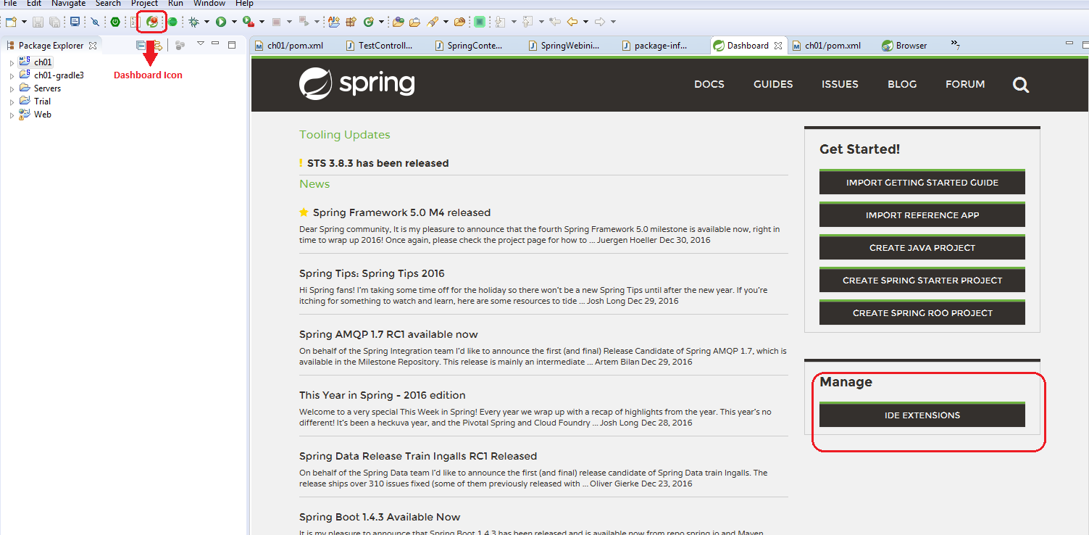
Task: Open the Spring Dashboard toolbar icon
Action: click(x=151, y=22)
